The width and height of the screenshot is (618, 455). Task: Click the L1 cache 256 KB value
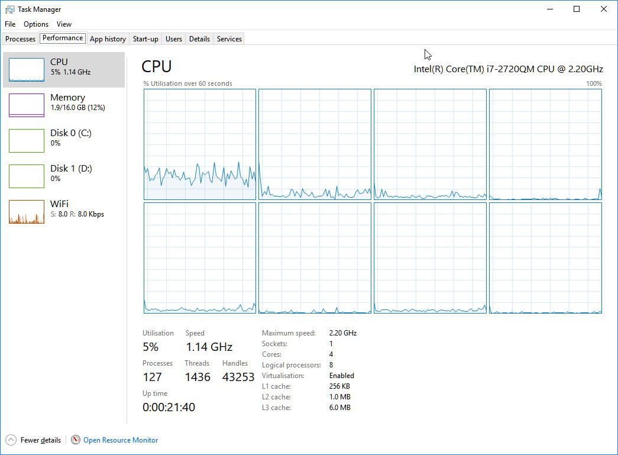339,386
